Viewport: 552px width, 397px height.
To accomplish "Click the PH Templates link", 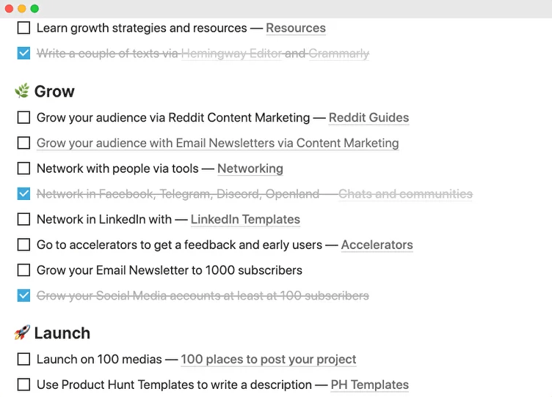I will [369, 385].
